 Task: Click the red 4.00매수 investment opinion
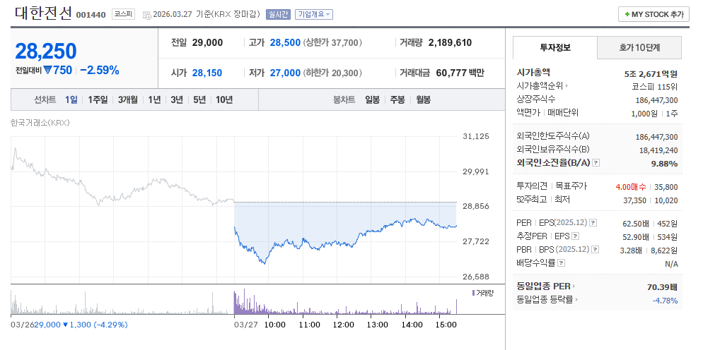pos(632,187)
